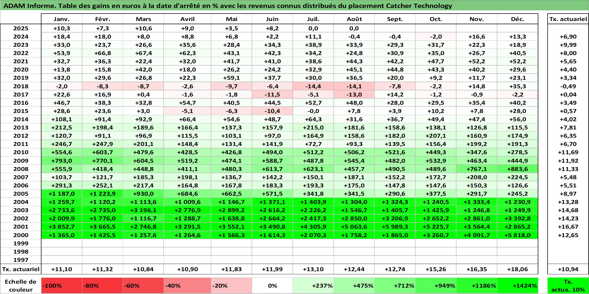Image resolution: width=589 pixels, height=294 pixels.
Task: Click the actuarial rate +14,68 for 2003
Action: click(x=568, y=210)
